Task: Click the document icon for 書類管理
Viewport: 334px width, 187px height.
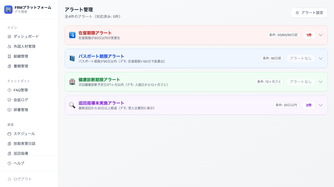Action: [x=9, y=66]
